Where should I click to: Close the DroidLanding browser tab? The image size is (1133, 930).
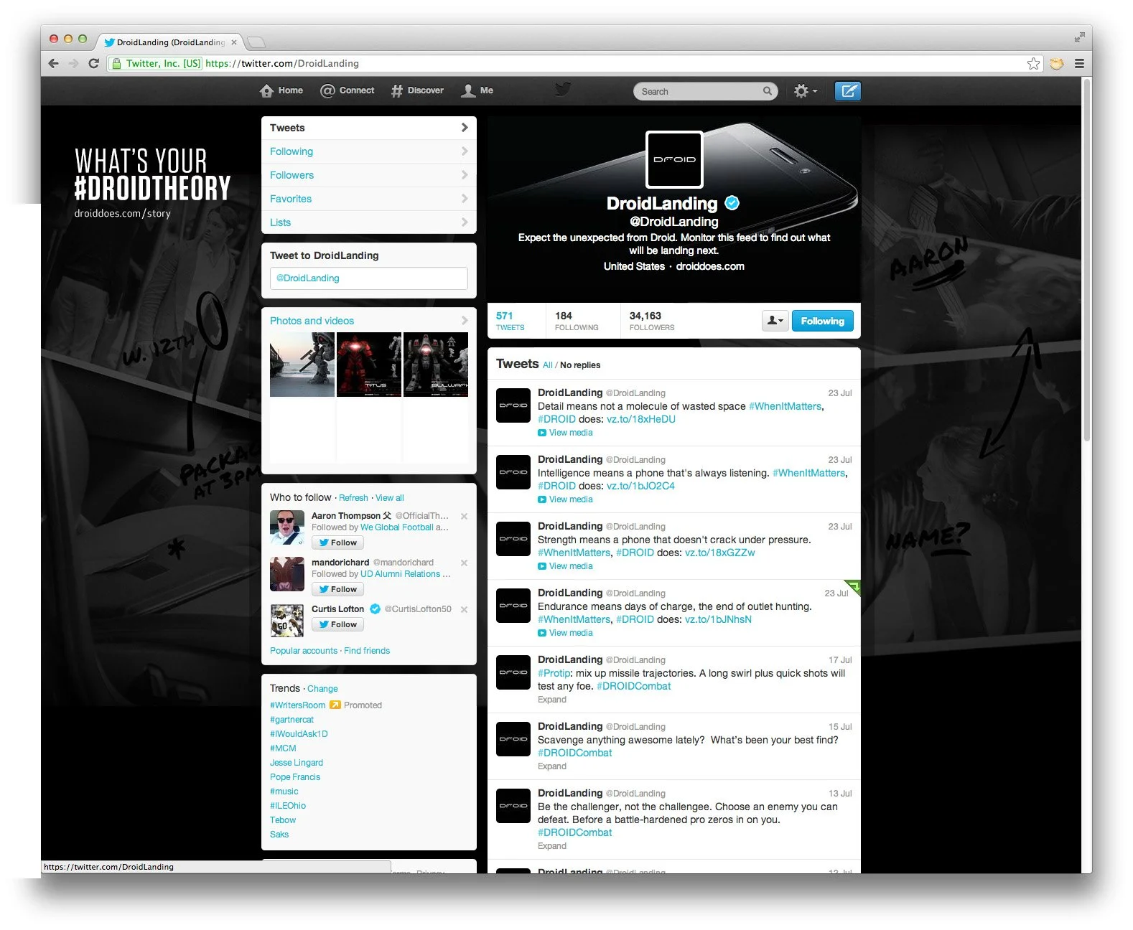234,42
